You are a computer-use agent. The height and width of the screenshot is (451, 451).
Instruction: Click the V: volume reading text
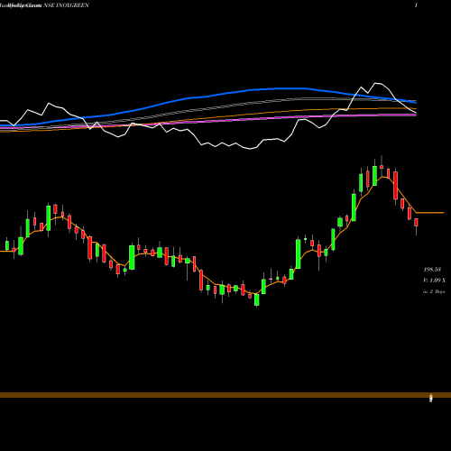434,281
